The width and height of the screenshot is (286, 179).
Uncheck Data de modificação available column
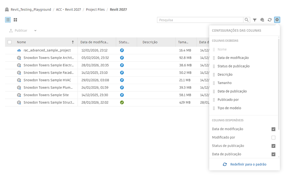pos(273,129)
